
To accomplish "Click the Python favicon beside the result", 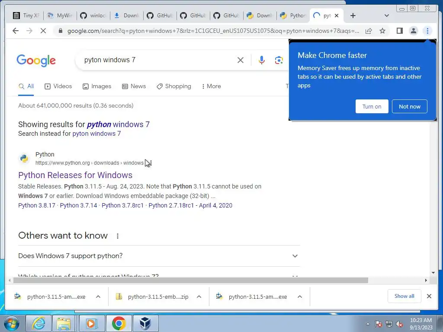I will coord(24,159).
